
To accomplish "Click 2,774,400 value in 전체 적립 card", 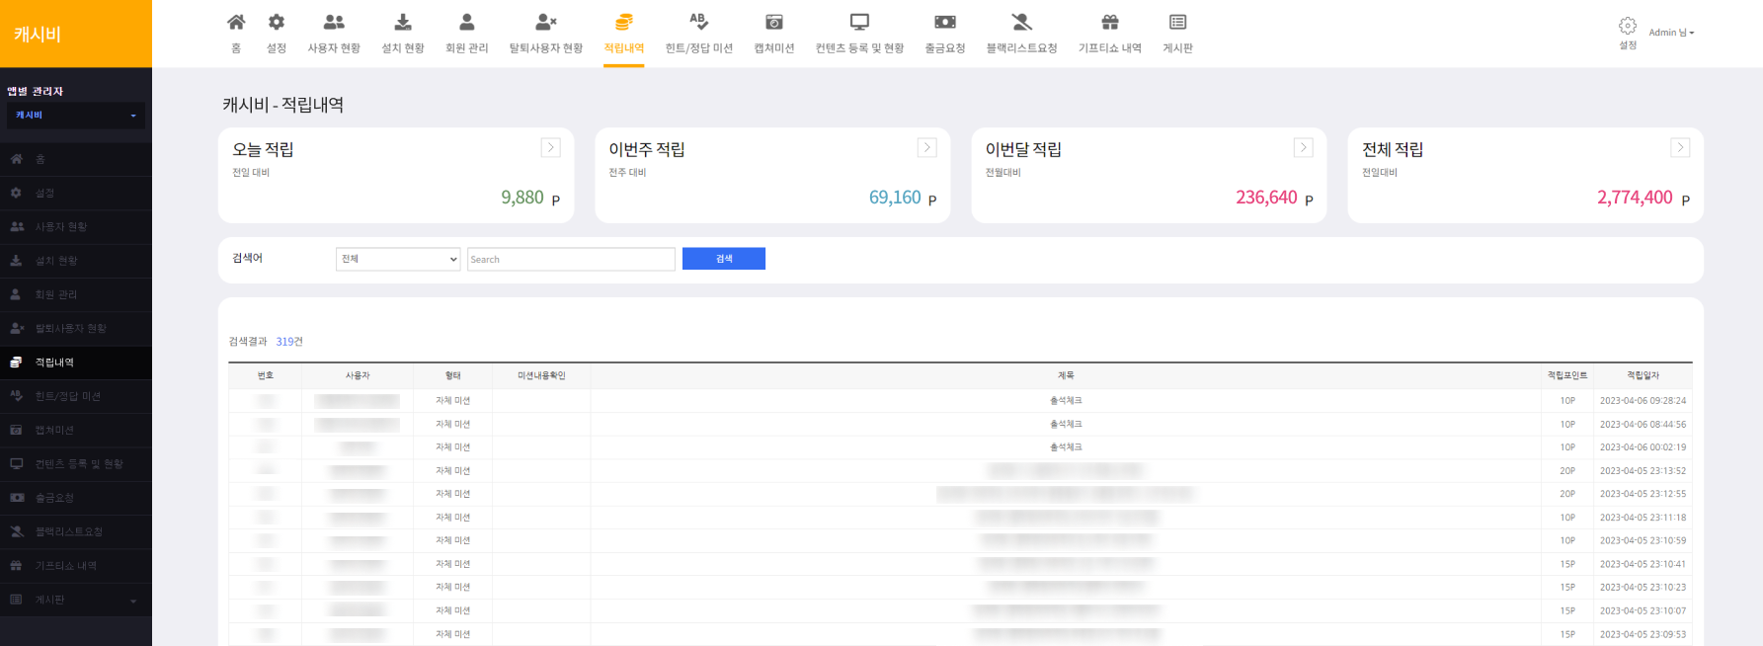I will pyautogui.click(x=1635, y=198).
